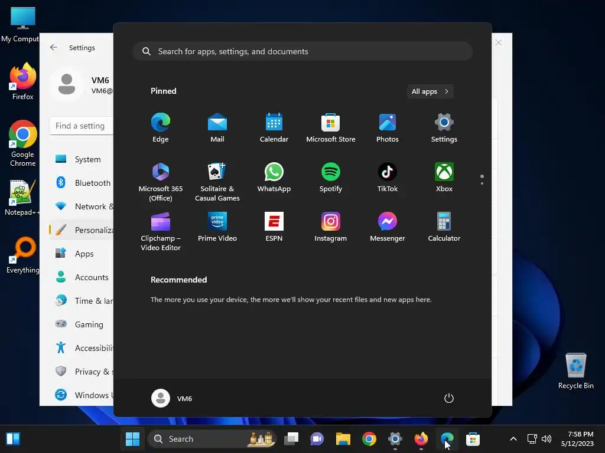
Task: Select Accounts in Settings sidebar
Action: click(x=82, y=277)
